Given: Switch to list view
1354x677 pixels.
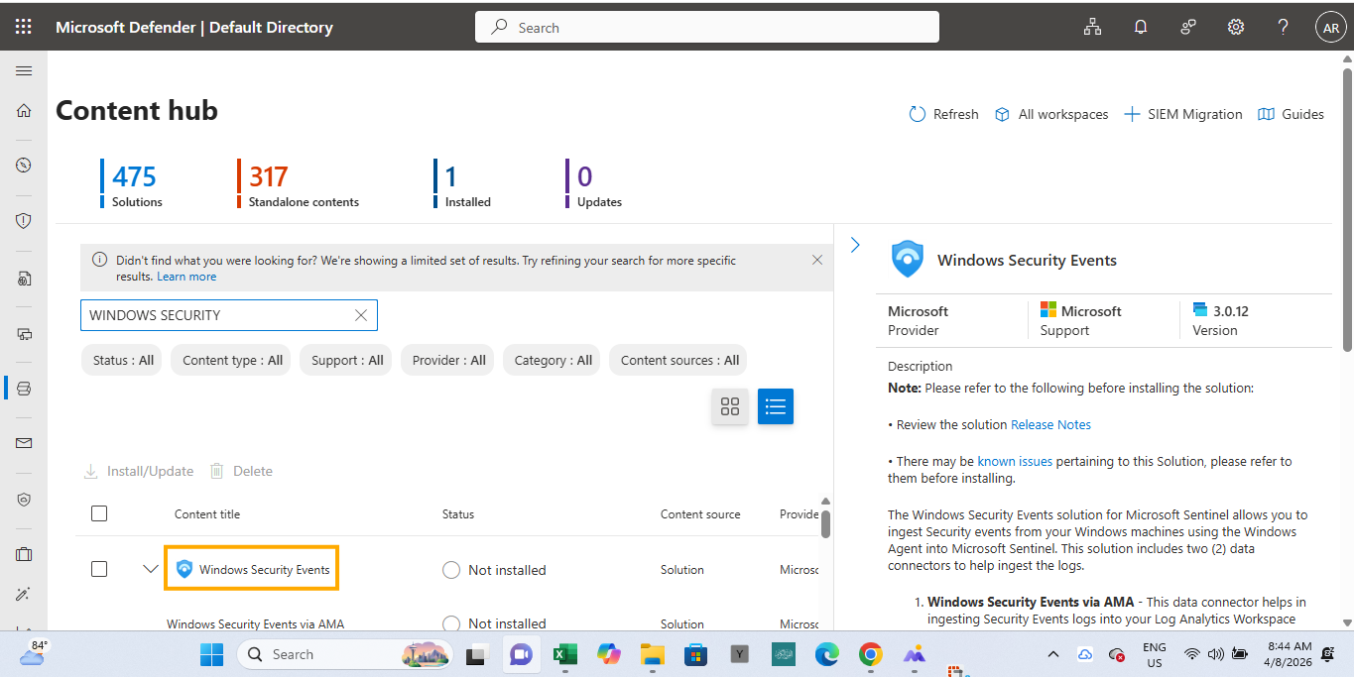Looking at the screenshot, I should pyautogui.click(x=776, y=406).
